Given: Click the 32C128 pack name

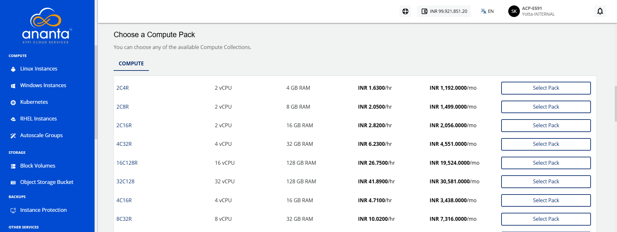Looking at the screenshot, I should point(125,181).
